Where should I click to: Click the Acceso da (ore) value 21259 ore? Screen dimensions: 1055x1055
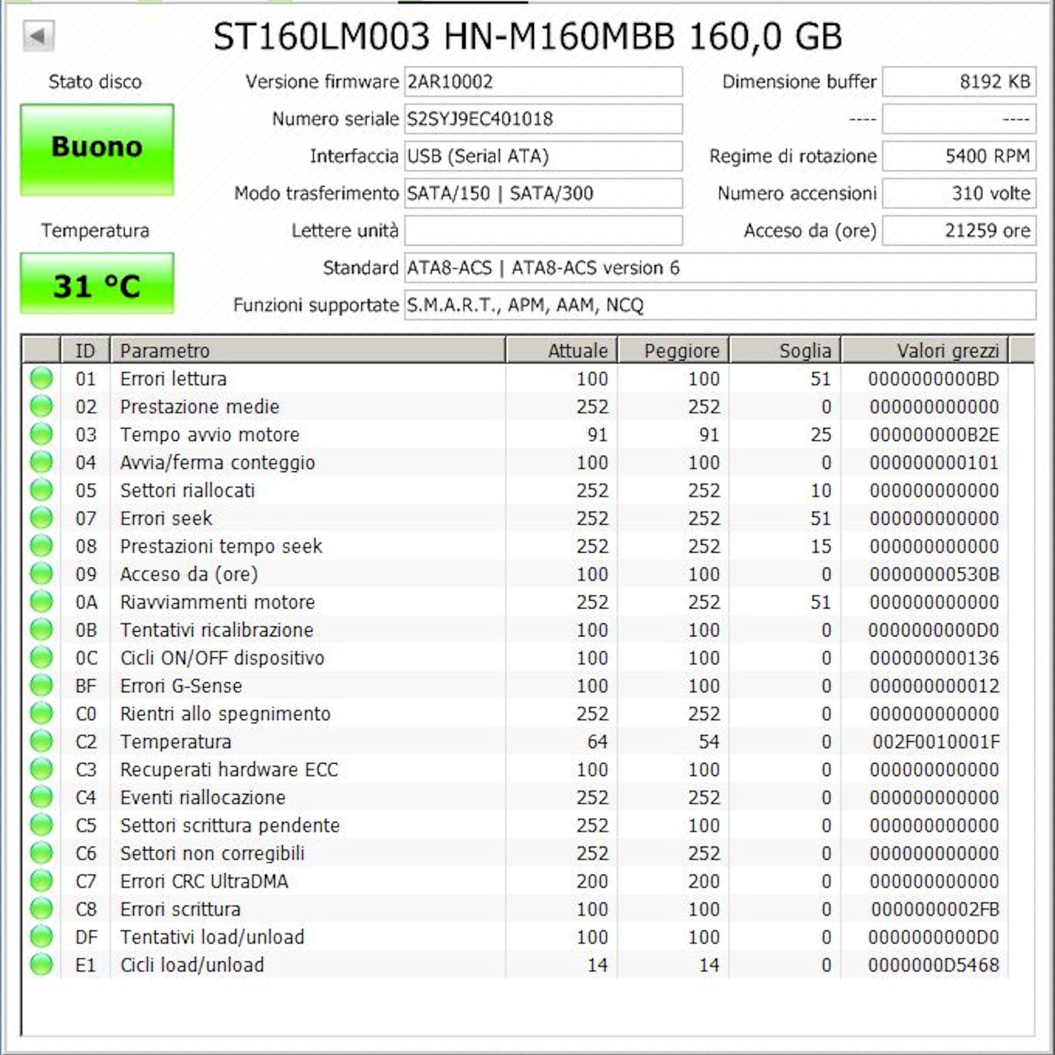click(959, 231)
